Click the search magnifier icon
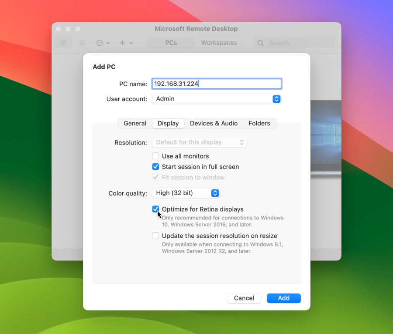393x334 pixels. pyautogui.click(x=260, y=43)
